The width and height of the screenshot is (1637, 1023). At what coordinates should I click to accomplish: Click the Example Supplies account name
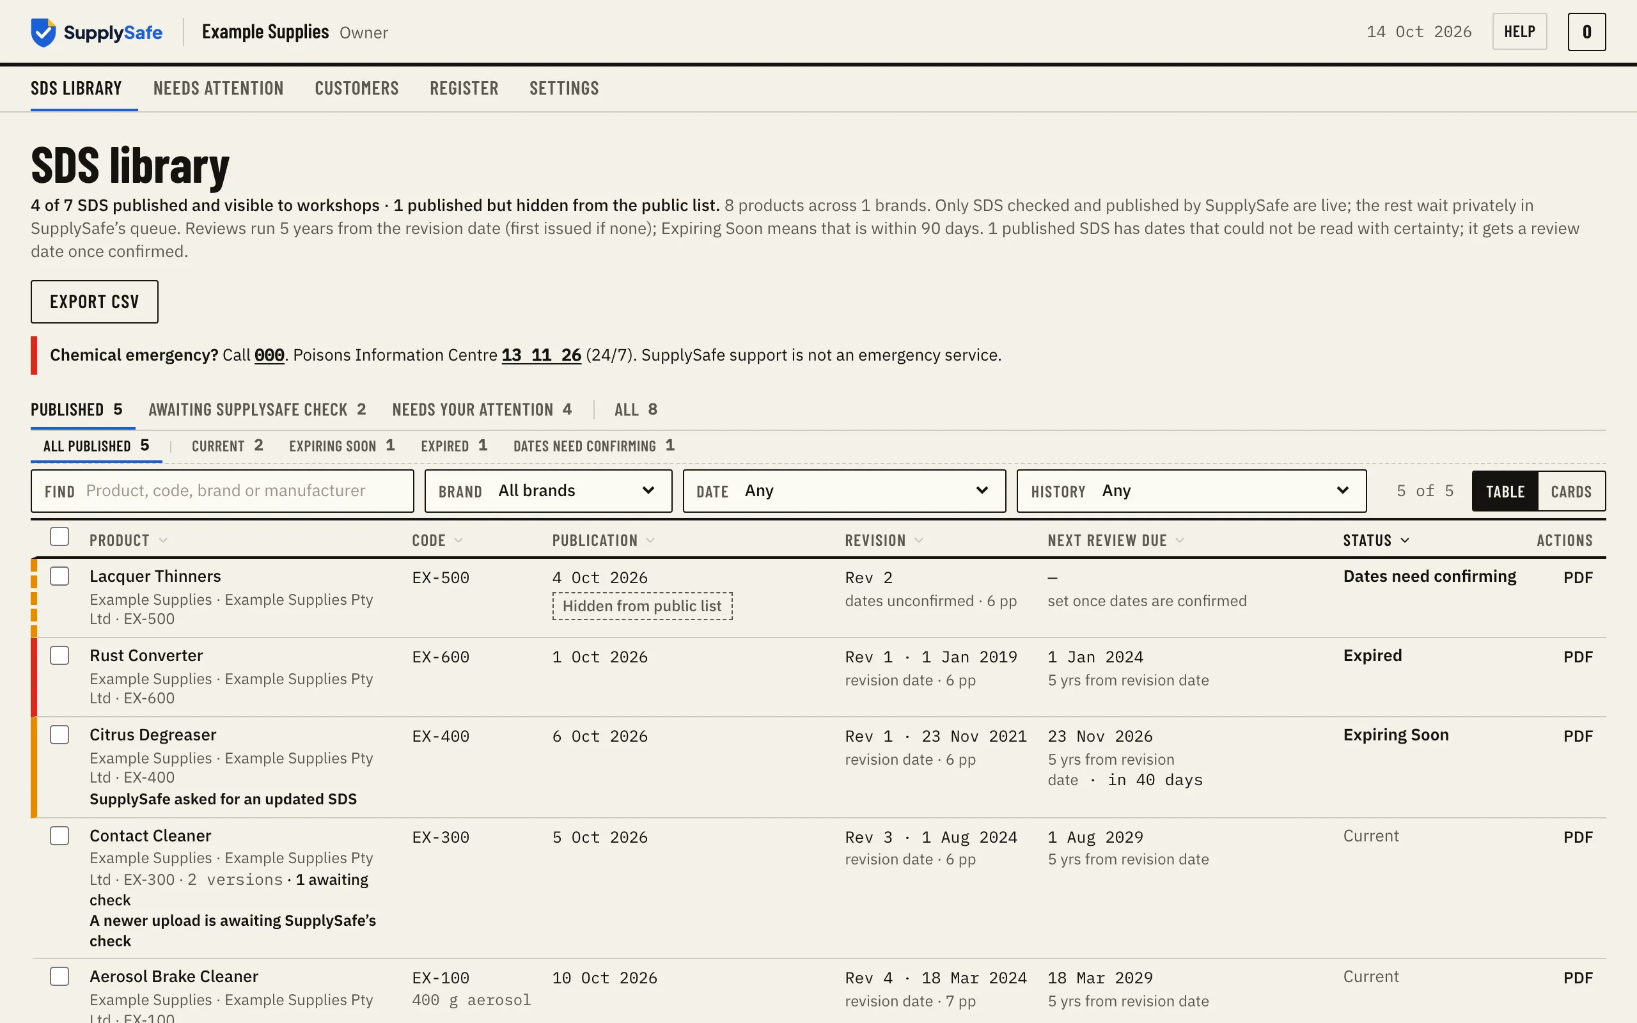tap(265, 32)
